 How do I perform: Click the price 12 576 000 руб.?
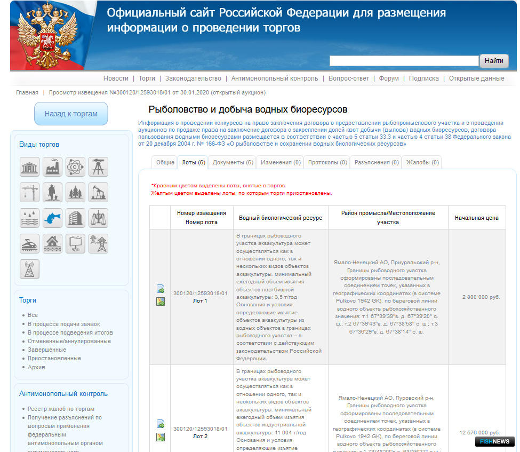(x=479, y=432)
